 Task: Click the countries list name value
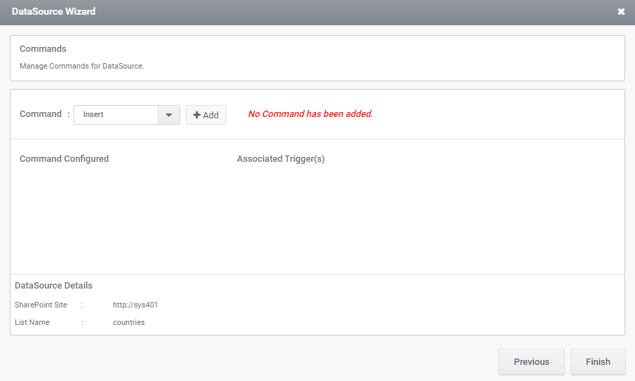click(x=128, y=322)
